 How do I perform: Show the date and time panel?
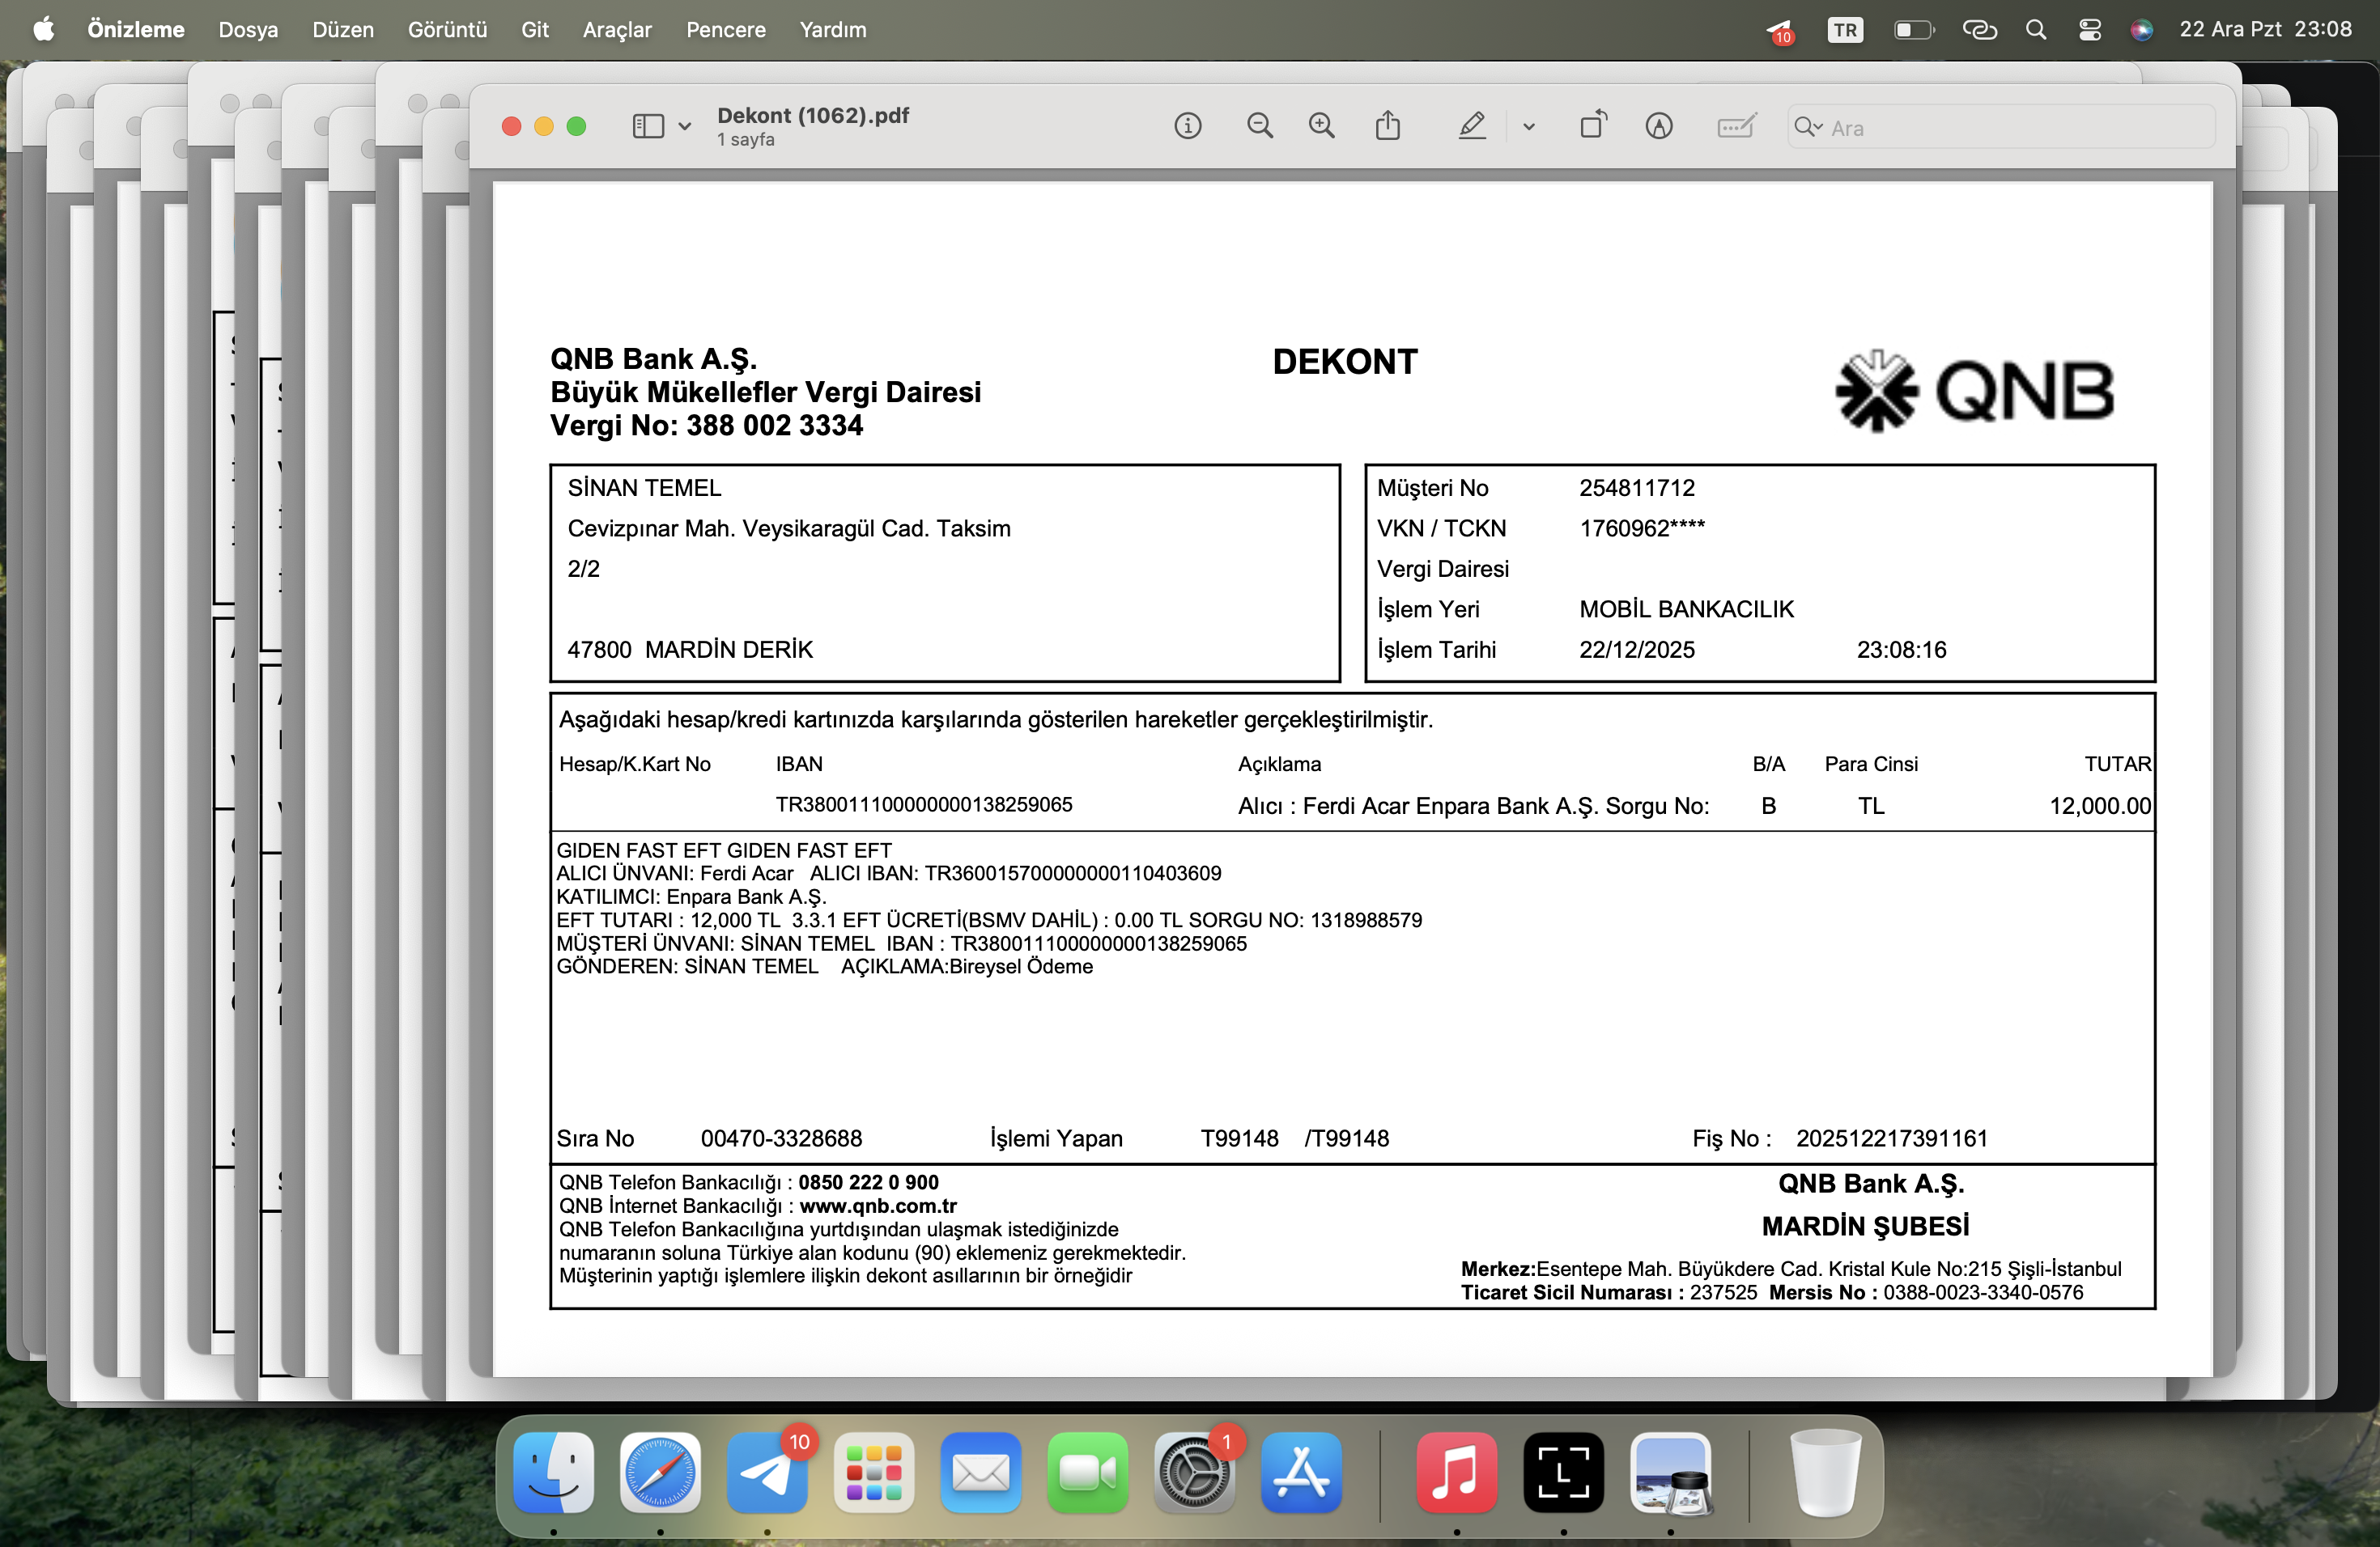coord(2265,29)
